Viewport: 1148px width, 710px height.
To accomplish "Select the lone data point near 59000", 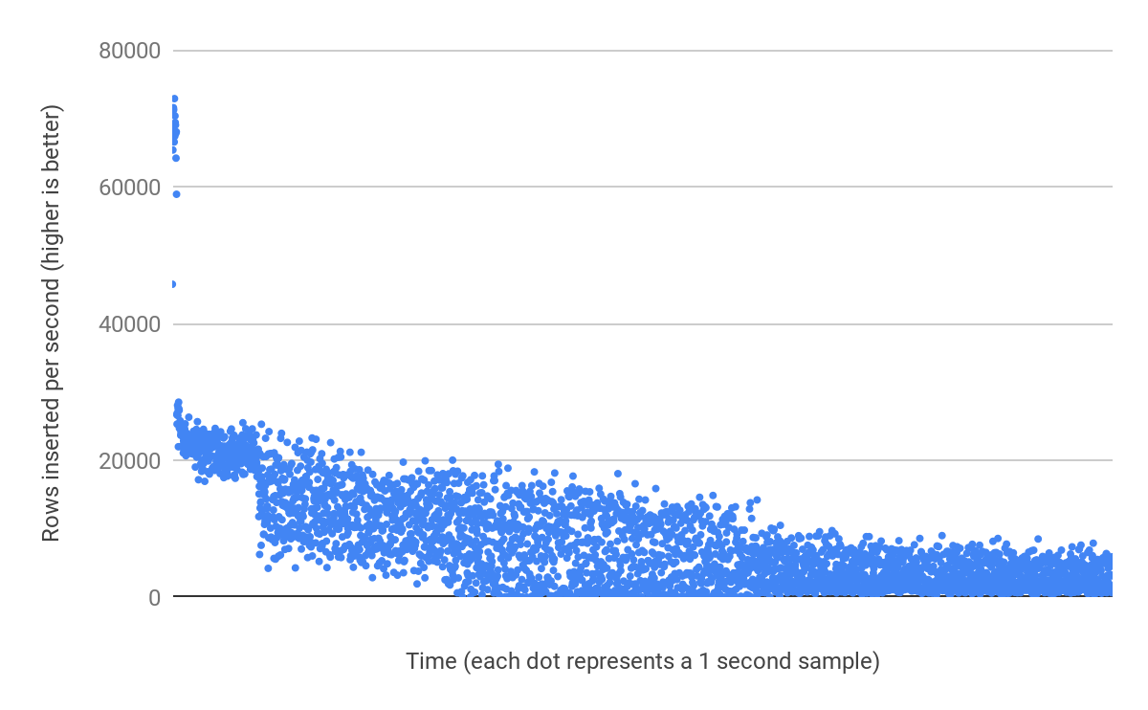I will (x=176, y=194).
